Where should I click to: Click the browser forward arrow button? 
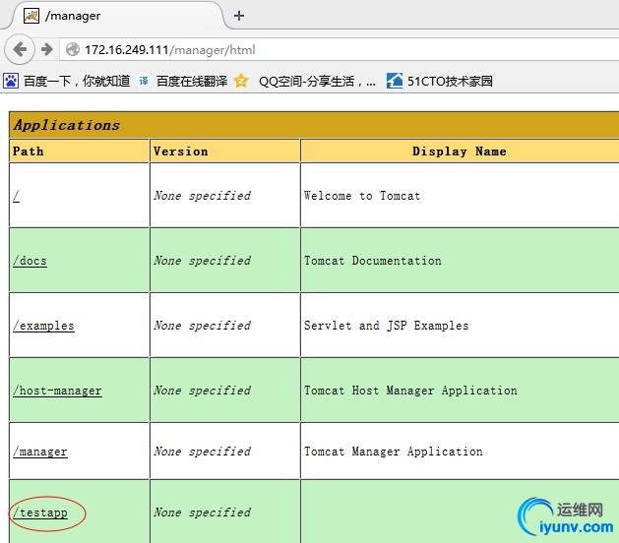click(x=47, y=50)
